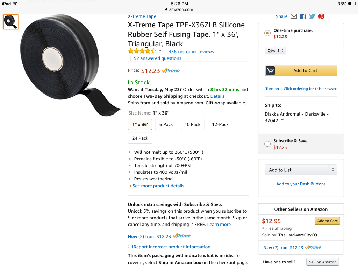
Task: Select the One-time purchase option
Action: point(267,33)
